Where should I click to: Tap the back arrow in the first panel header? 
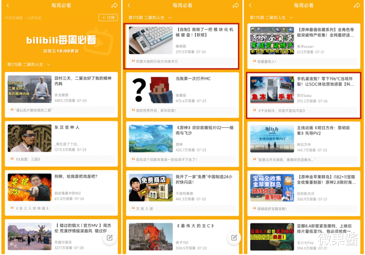[7, 5]
